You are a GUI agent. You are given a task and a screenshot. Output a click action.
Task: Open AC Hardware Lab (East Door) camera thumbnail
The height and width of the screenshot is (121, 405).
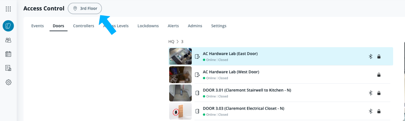point(180,56)
